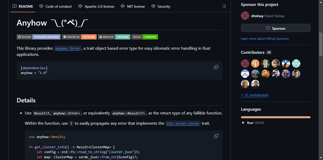Click the book icon beside README
This screenshot has height=160, width=323.
15,6
